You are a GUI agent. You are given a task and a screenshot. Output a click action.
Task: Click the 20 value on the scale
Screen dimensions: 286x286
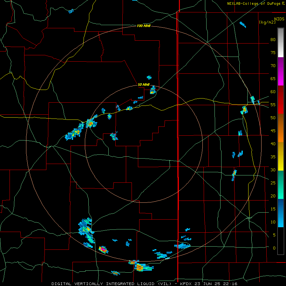point(273,196)
